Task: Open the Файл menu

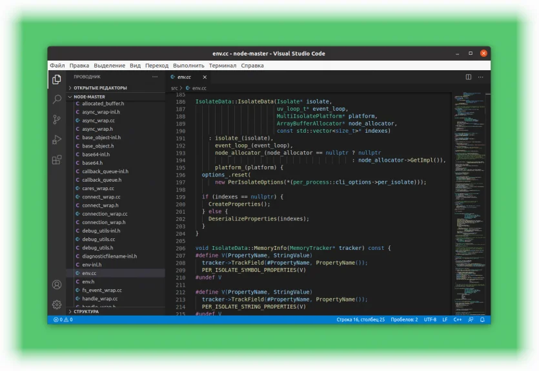Action: click(x=57, y=66)
